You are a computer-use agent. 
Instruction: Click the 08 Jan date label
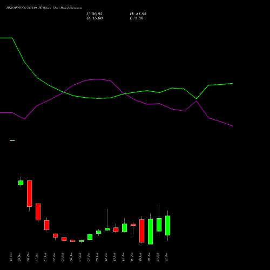[x=89, y=257]
